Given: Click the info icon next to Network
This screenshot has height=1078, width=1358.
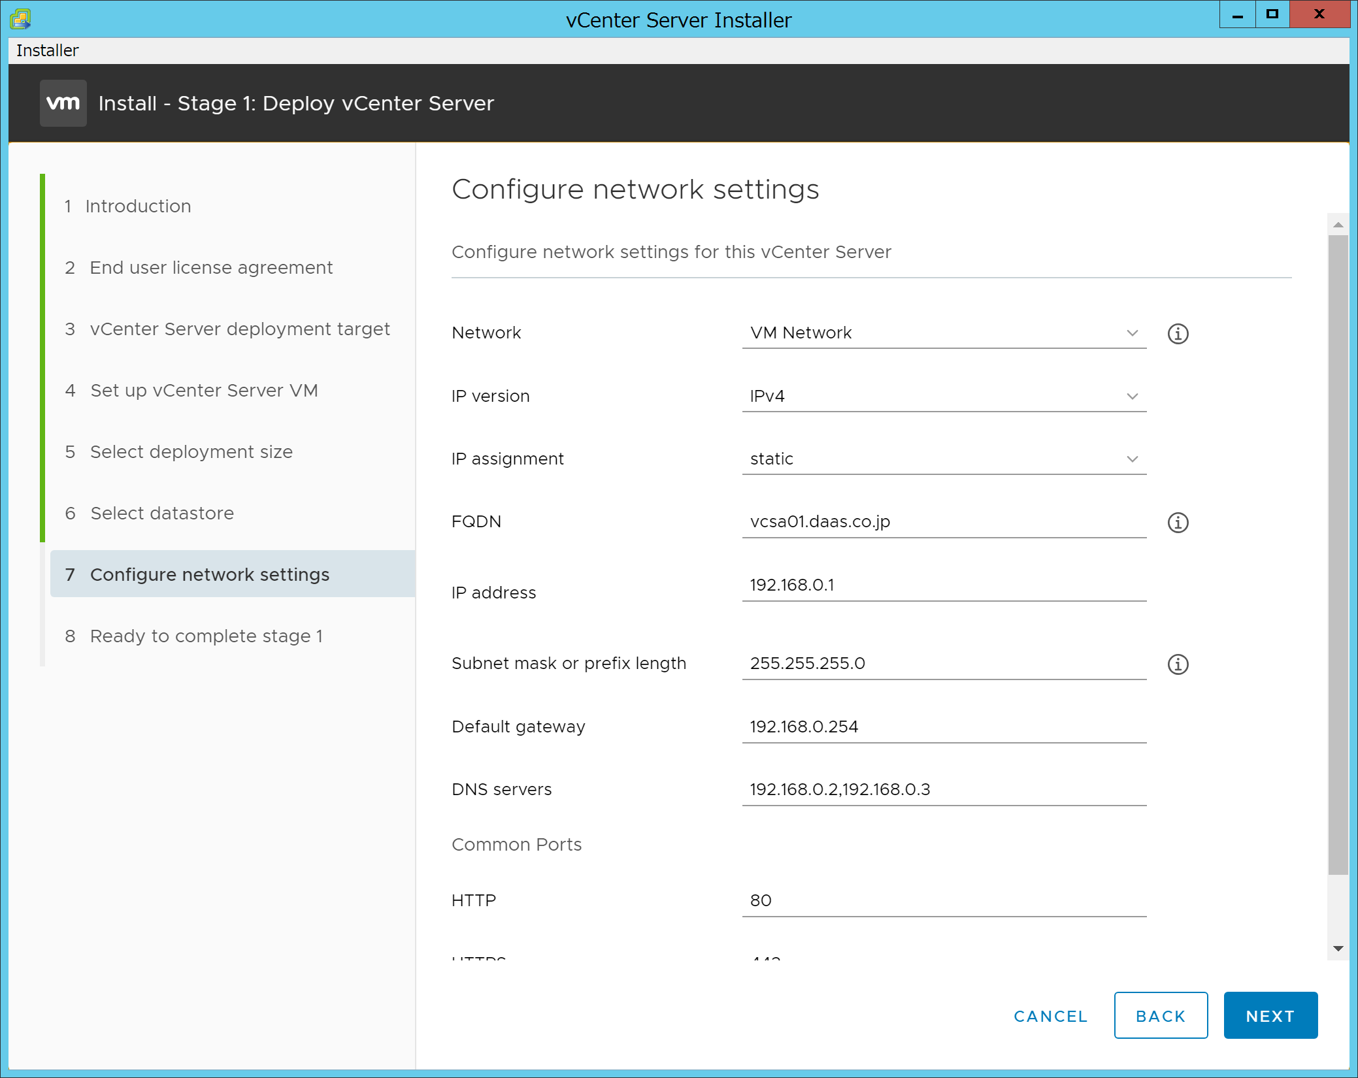Looking at the screenshot, I should coord(1178,334).
